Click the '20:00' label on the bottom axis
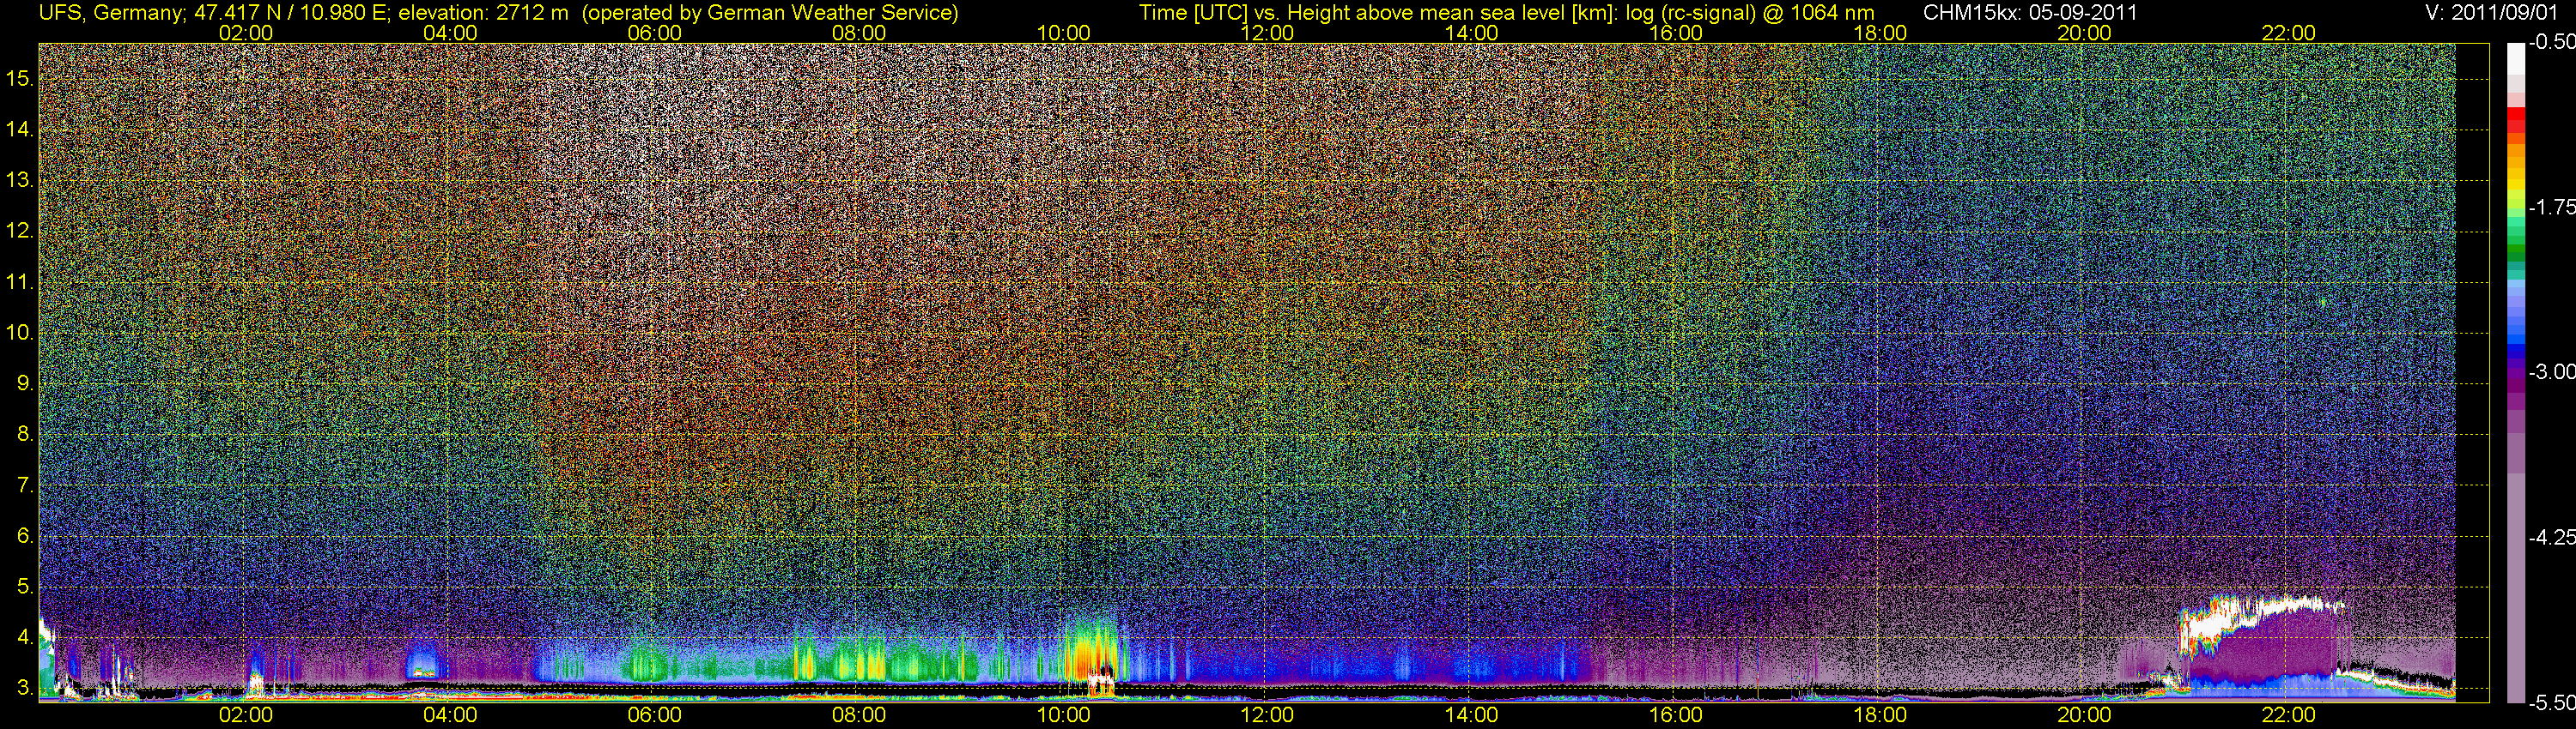Image resolution: width=2576 pixels, height=729 pixels. (x=2084, y=715)
